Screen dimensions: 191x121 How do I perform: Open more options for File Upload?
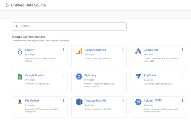coord(64,100)
